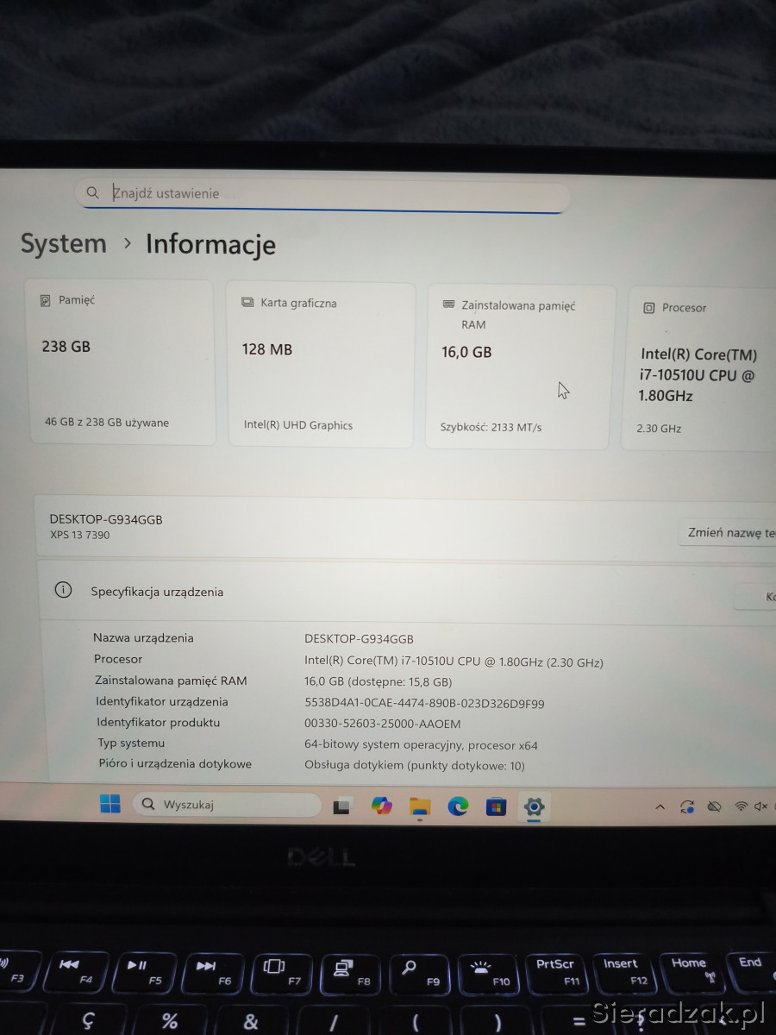Viewport: 776px width, 1035px height.
Task: Open the Pamięć storage card
Action: pyautogui.click(x=122, y=361)
